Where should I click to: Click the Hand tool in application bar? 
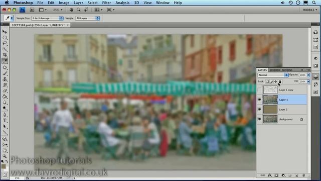71,10
